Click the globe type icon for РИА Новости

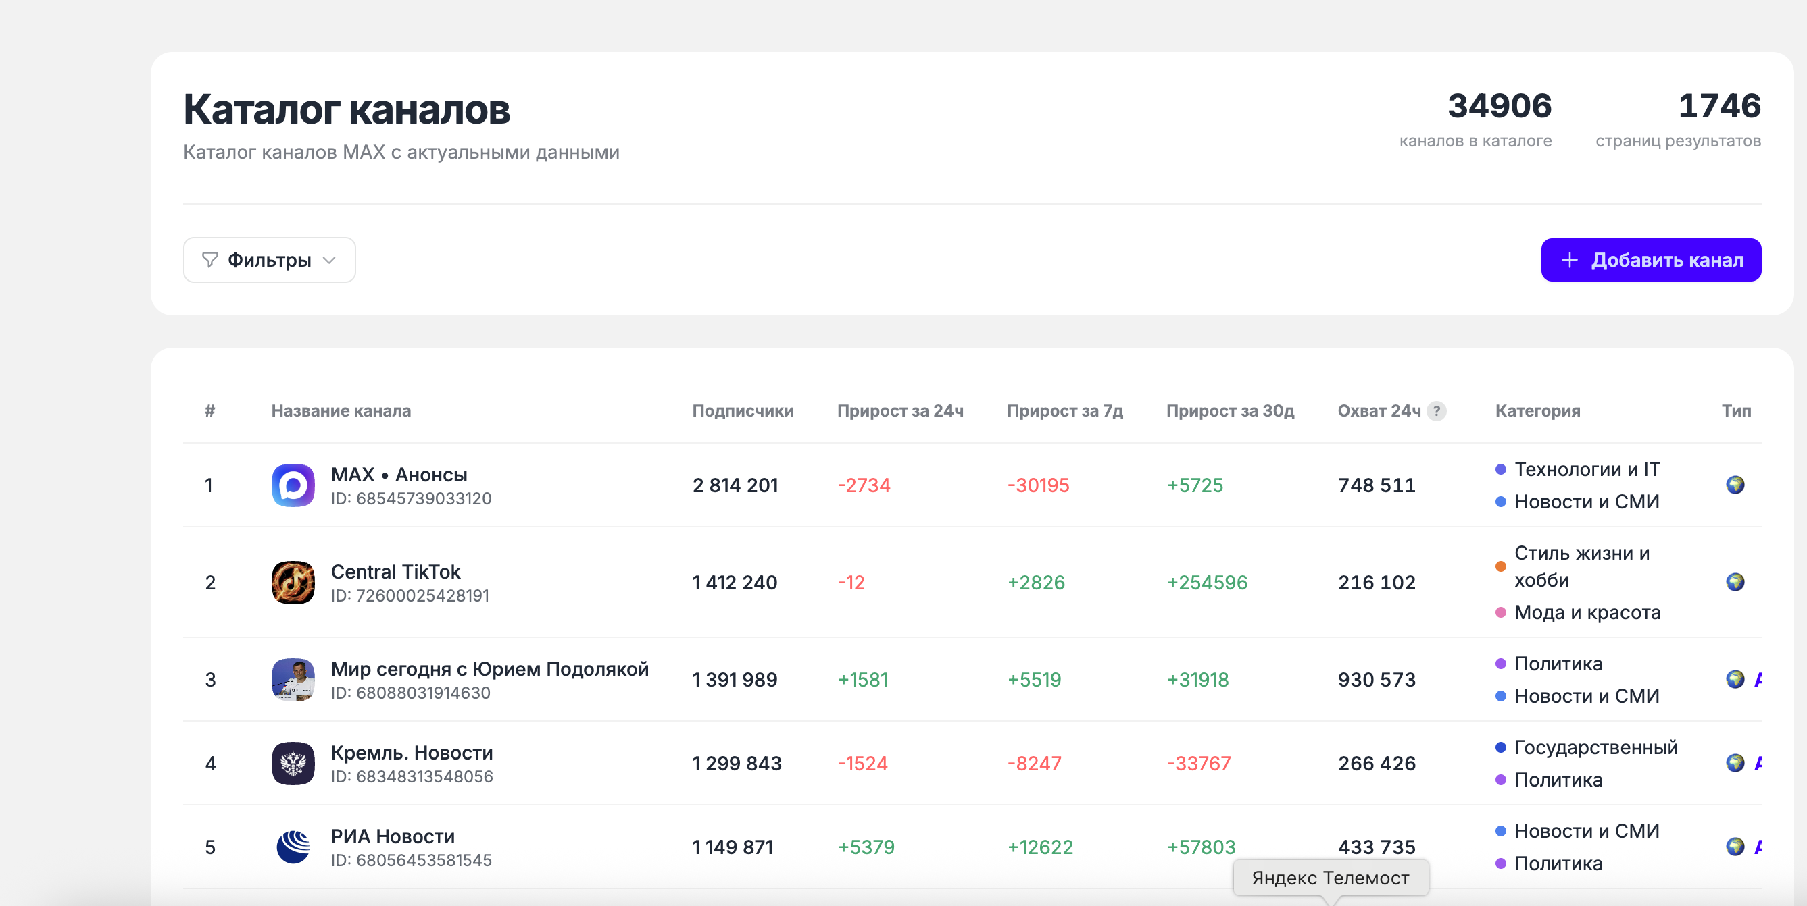tap(1735, 847)
